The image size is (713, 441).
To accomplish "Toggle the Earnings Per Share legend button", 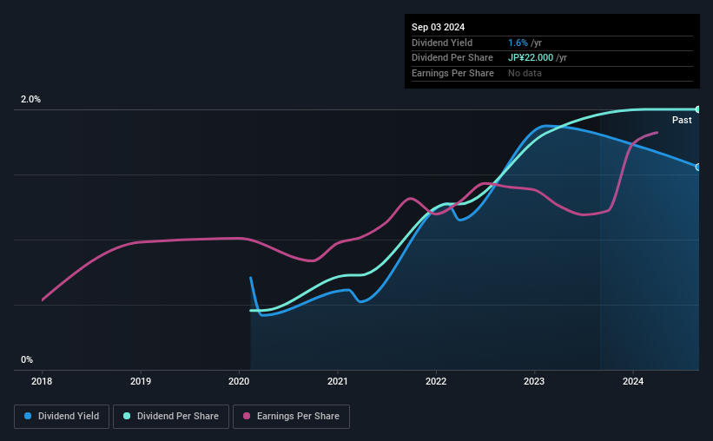I will click(292, 417).
